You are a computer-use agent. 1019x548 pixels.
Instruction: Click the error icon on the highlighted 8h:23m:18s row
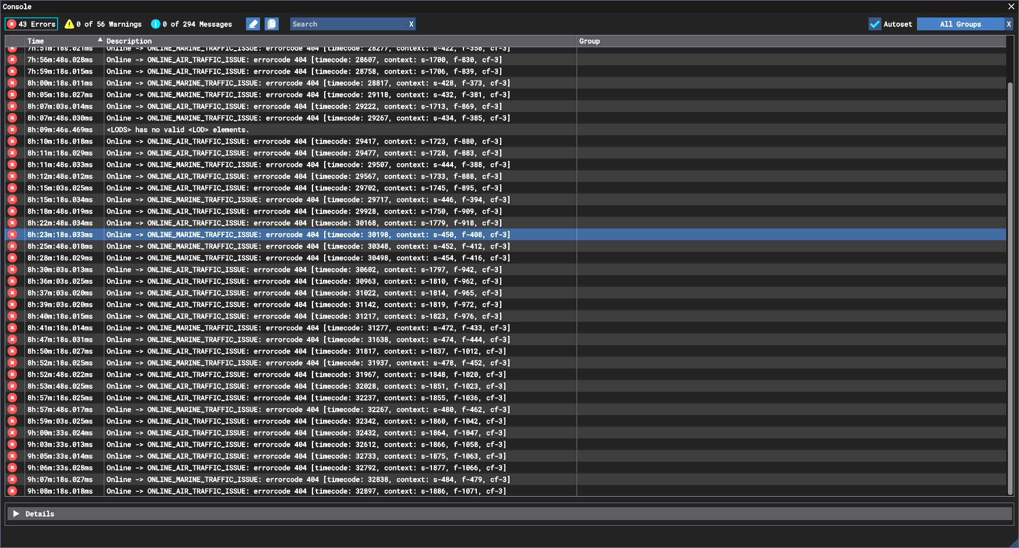12,234
